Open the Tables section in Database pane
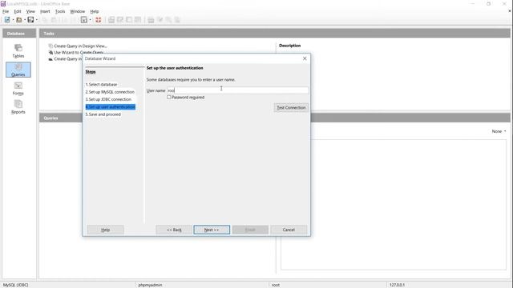 [18, 51]
